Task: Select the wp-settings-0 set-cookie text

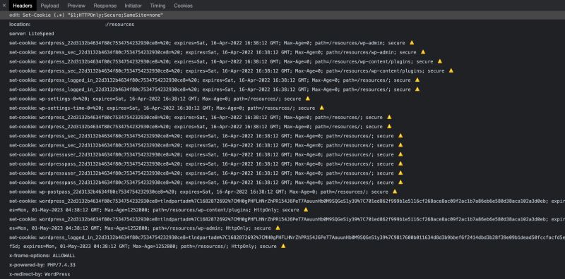Action: coord(155,99)
